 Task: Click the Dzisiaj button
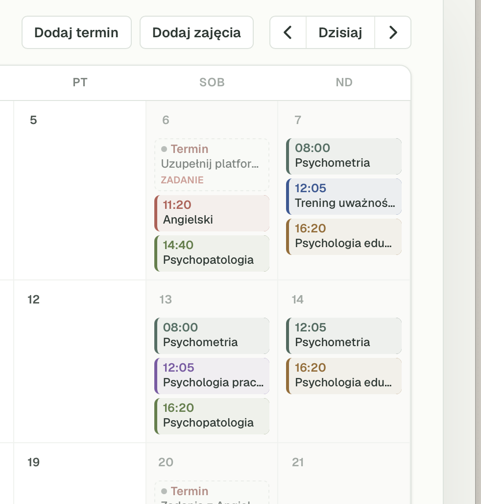pos(340,32)
